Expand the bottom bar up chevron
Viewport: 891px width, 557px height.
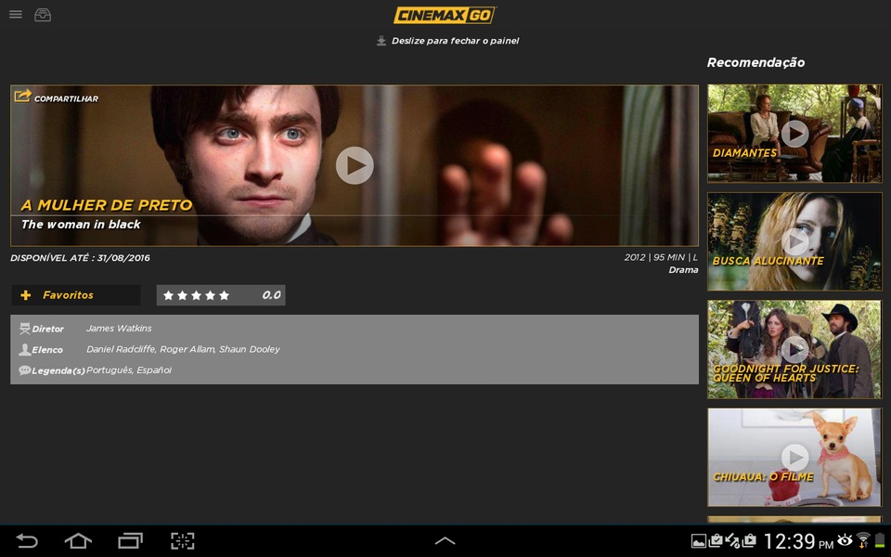pos(445,540)
